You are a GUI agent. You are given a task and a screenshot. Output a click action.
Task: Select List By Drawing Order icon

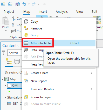(9, 61)
